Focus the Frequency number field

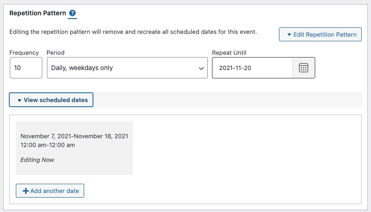26,68
